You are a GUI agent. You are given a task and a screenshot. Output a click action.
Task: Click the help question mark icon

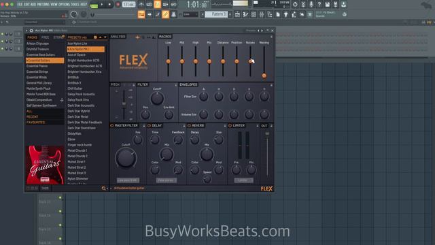click(x=319, y=5)
